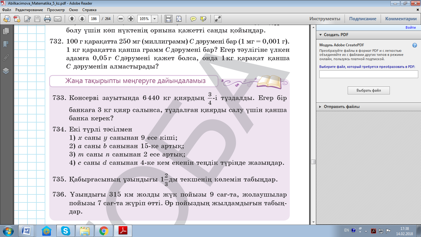Open the Файл menu
This screenshot has width=421, height=237.
6,10
